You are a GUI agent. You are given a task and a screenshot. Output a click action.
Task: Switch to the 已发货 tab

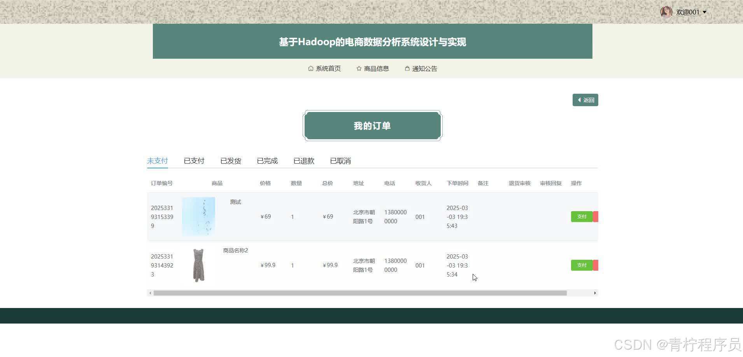point(230,160)
